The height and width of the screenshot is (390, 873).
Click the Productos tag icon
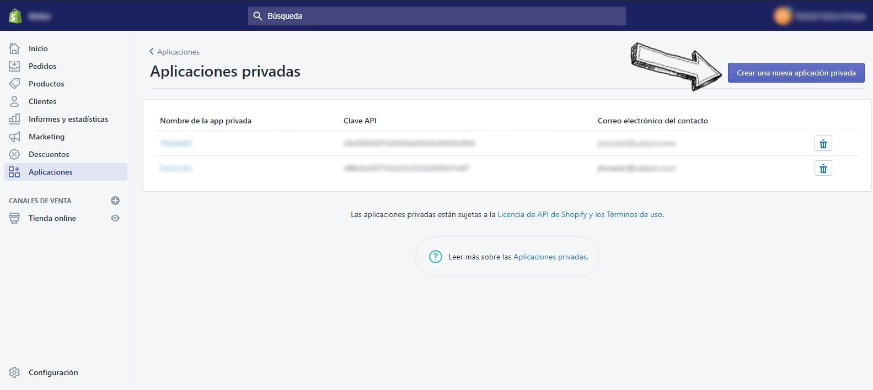point(14,84)
